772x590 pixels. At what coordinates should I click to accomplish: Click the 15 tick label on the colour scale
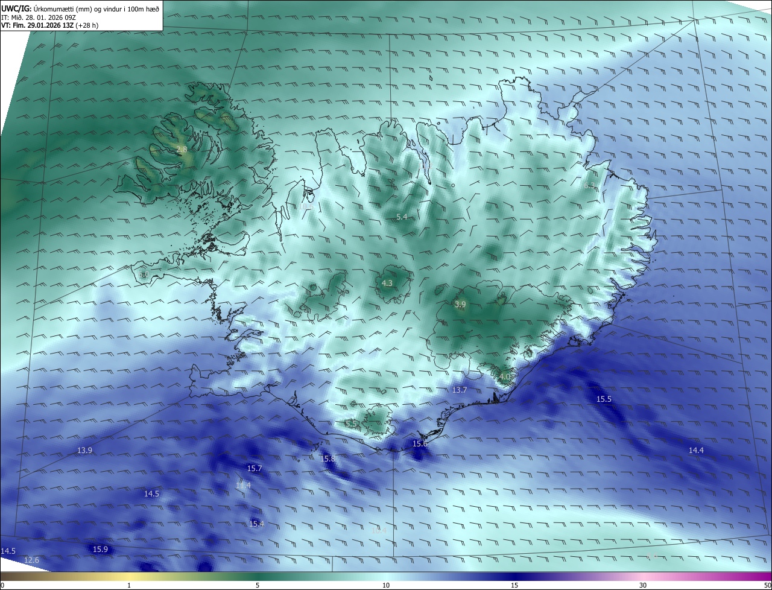pyautogui.click(x=514, y=585)
